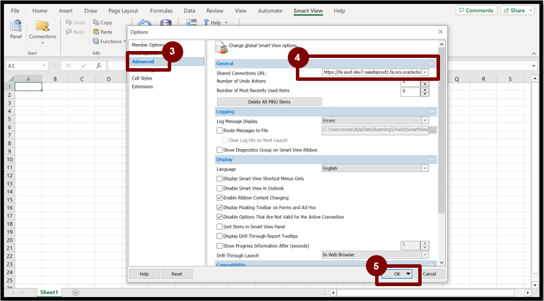This screenshot has height=301, width=544.
Task: Open the Drill-Through Launch dropdown
Action: click(x=425, y=255)
